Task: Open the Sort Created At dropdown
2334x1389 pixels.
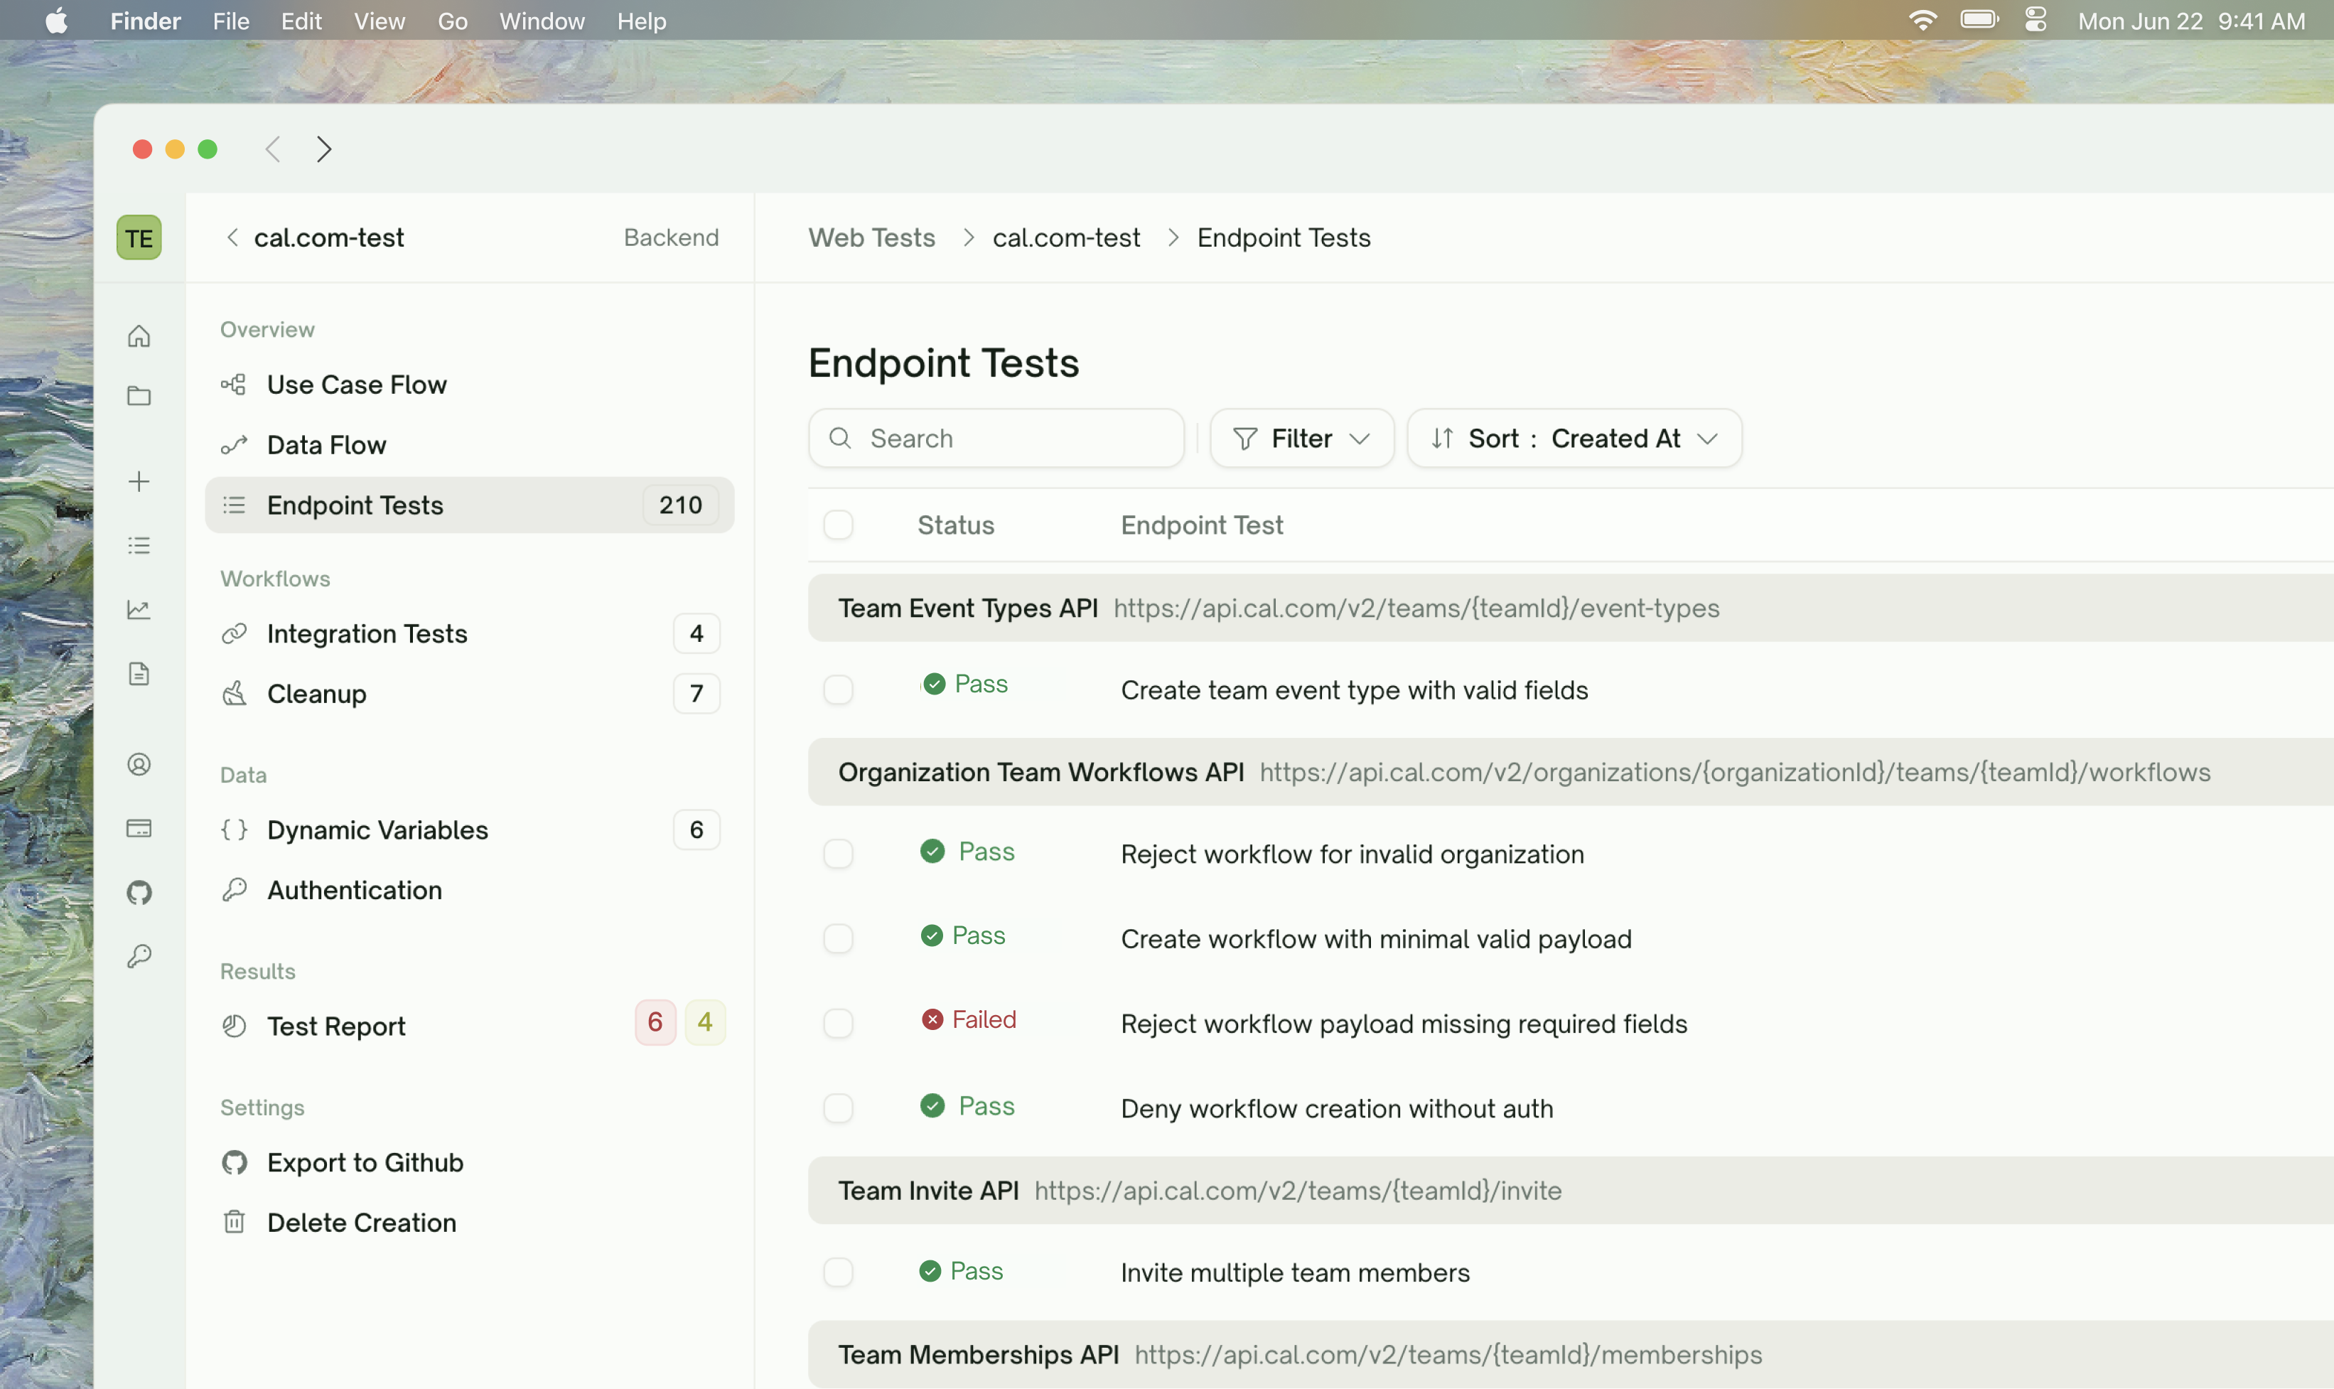Action: click(x=1574, y=438)
